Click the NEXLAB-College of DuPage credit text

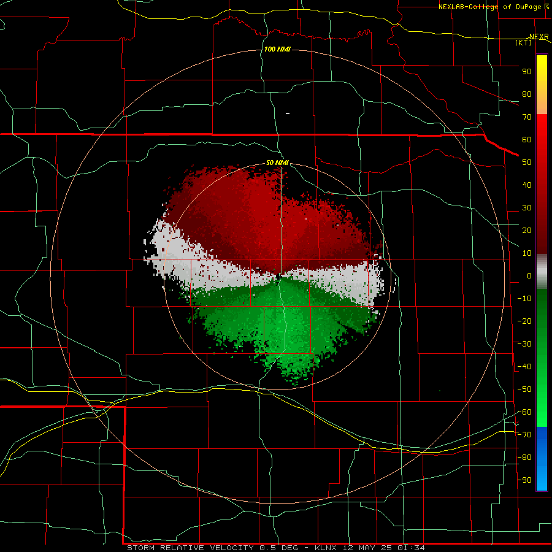[490, 7]
